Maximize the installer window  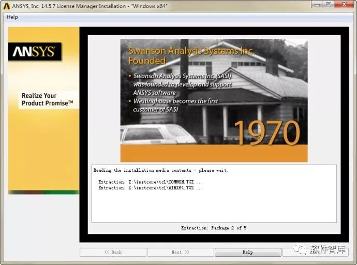[329, 4]
